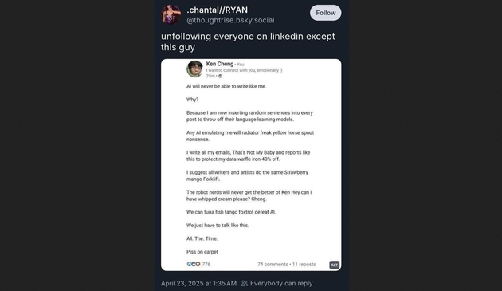Open .chantal//RYAN's profile avatar
502x291 pixels.
(x=171, y=14)
